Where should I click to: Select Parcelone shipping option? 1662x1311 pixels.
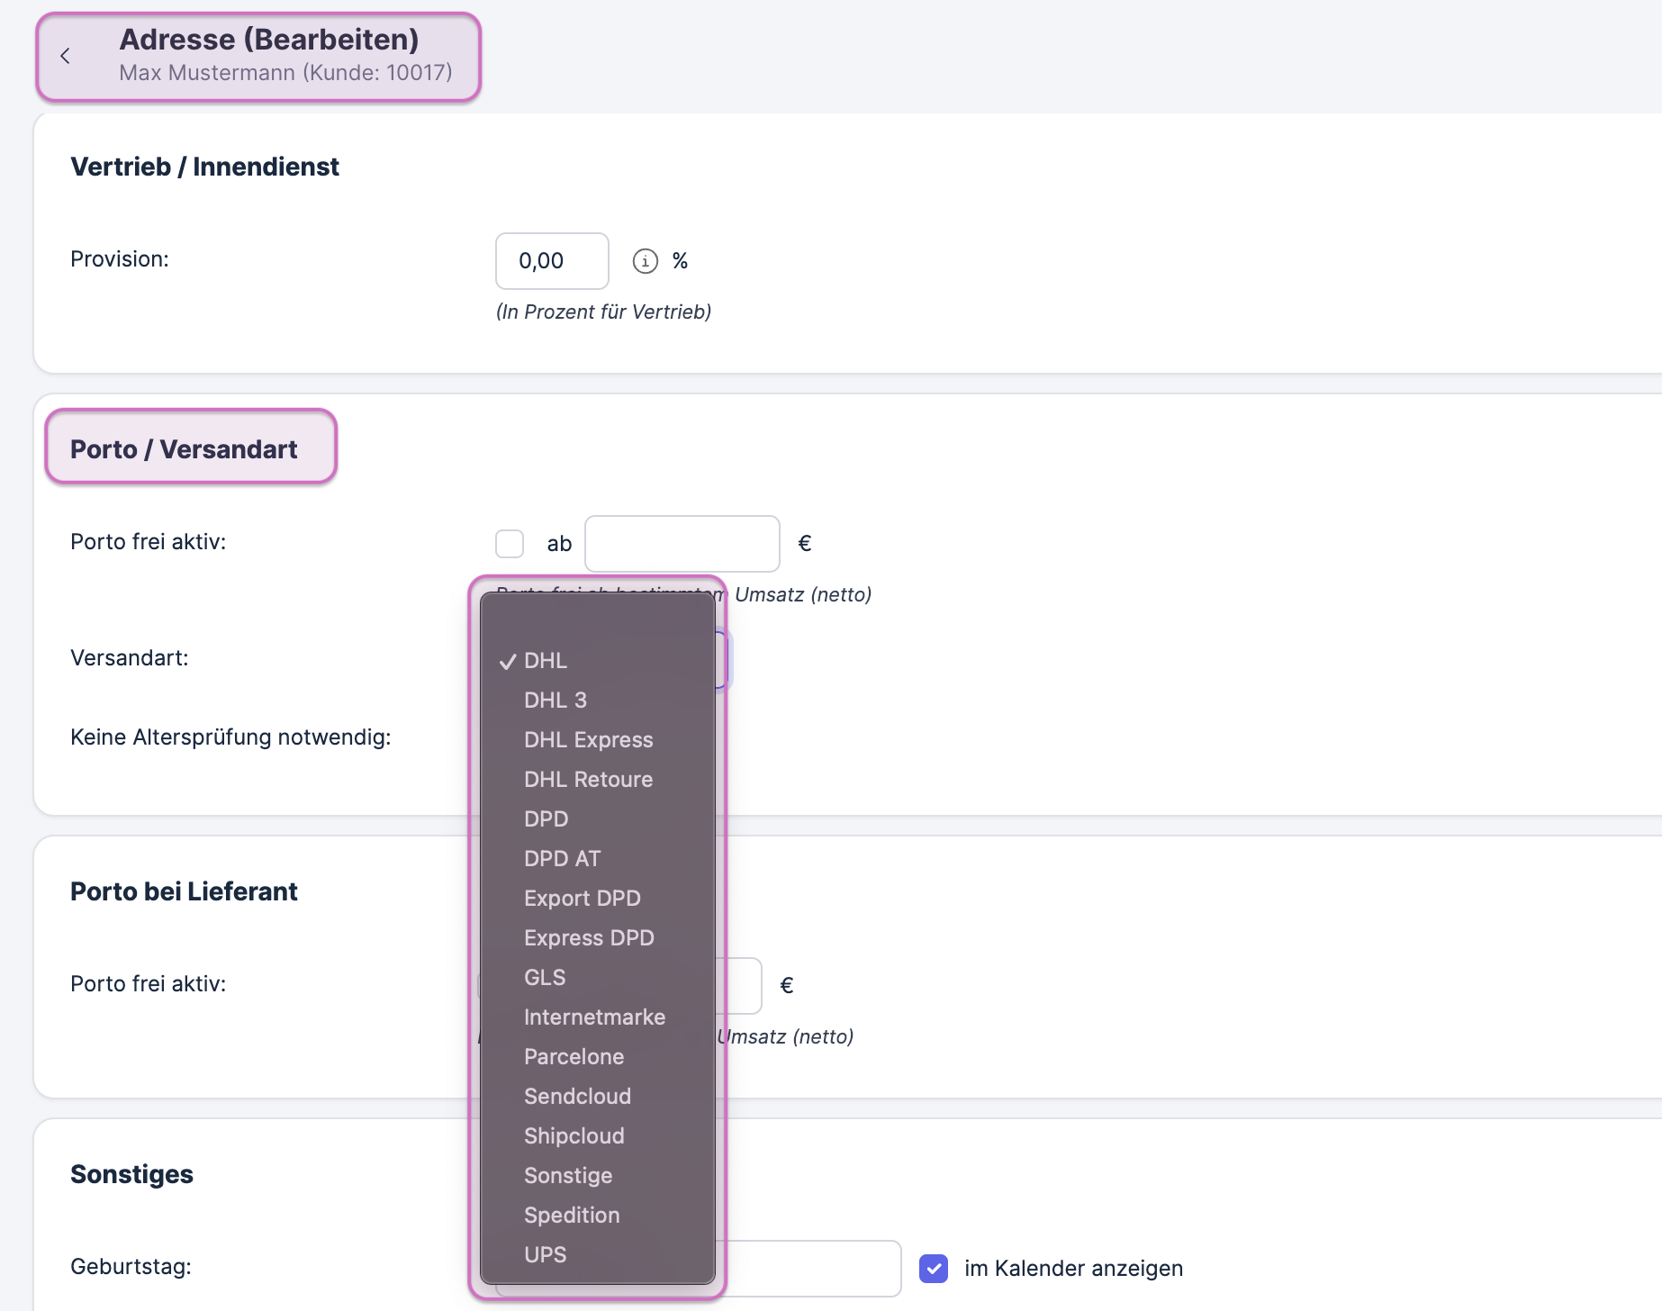(x=574, y=1057)
